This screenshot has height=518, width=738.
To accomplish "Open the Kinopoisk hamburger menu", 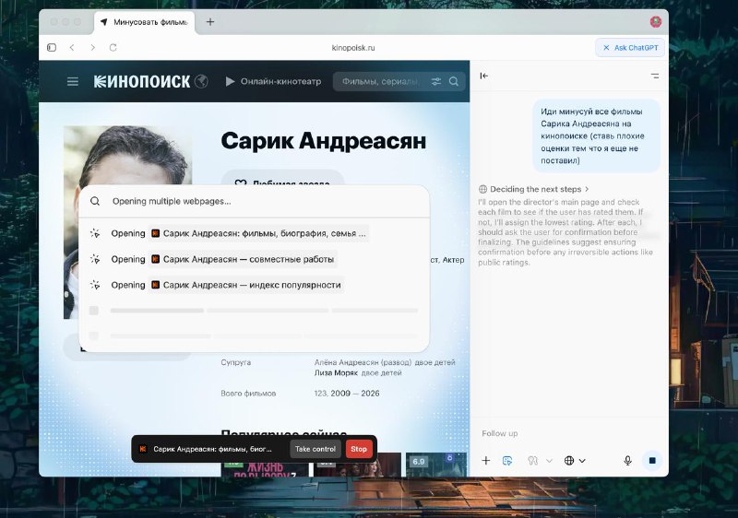I will pos(73,81).
